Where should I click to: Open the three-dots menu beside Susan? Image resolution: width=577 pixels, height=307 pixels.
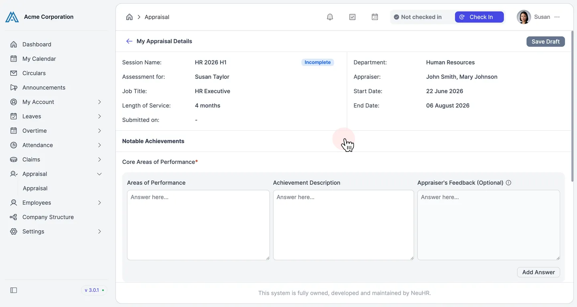(557, 17)
